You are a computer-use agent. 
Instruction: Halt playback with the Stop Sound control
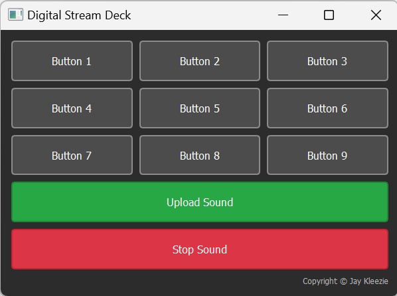(x=200, y=249)
